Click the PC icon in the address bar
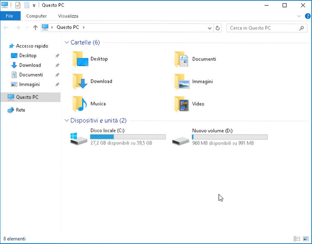The height and width of the screenshot is (244, 312). 45,27
